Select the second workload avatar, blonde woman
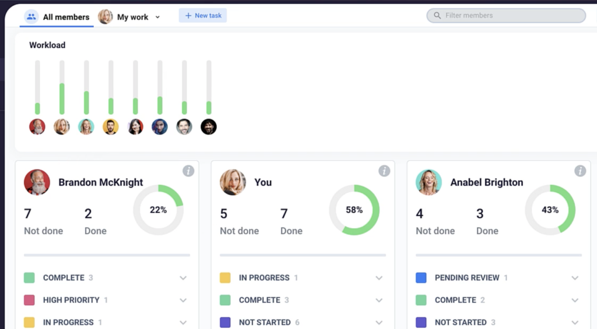597x329 pixels. (62, 127)
